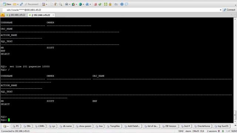Run the DB Version quick command

click(x=169, y=126)
